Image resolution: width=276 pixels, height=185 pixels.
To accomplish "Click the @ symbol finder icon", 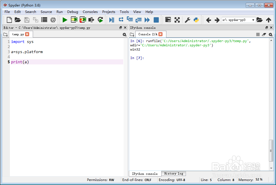I will pyautogui.click(x=53, y=20).
